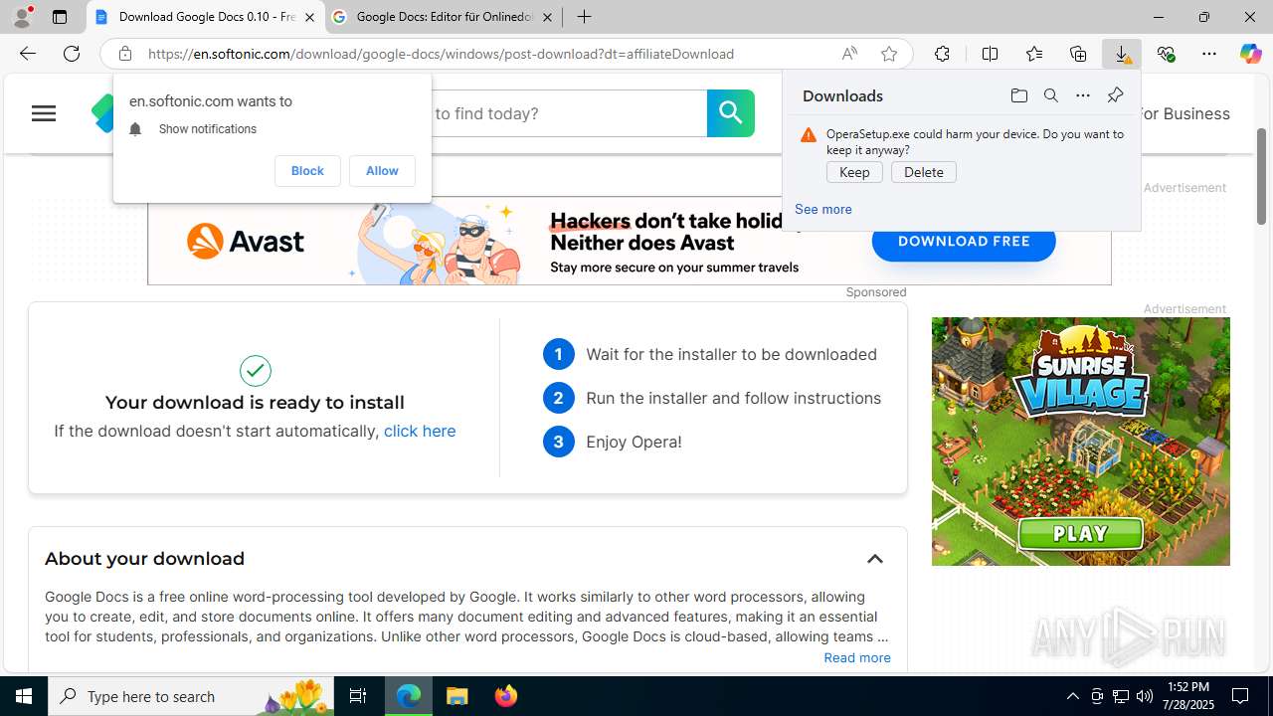This screenshot has height=716, width=1273.
Task: Block softonic notifications
Action: (x=307, y=171)
